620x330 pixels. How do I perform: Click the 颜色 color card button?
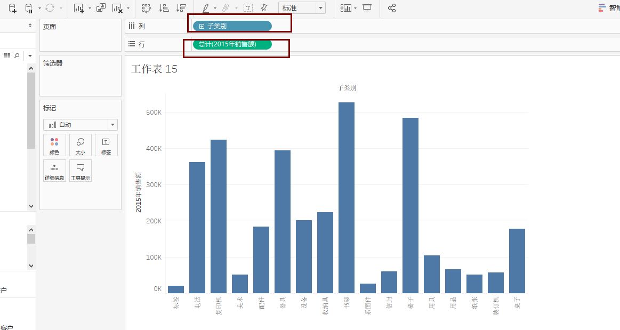[54, 145]
